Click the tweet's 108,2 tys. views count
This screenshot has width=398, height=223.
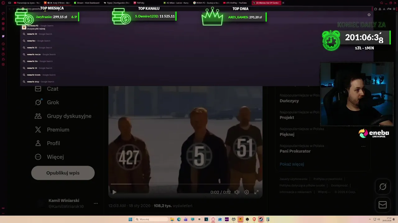pyautogui.click(x=173, y=206)
